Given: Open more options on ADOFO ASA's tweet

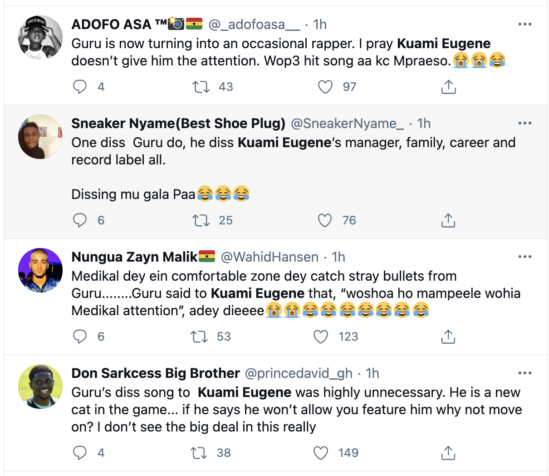Looking at the screenshot, I should (x=524, y=25).
